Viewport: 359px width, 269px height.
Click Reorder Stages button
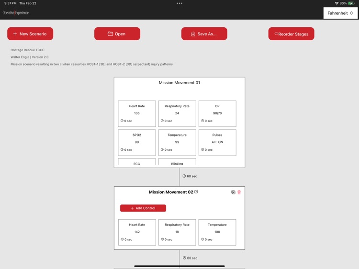click(291, 34)
